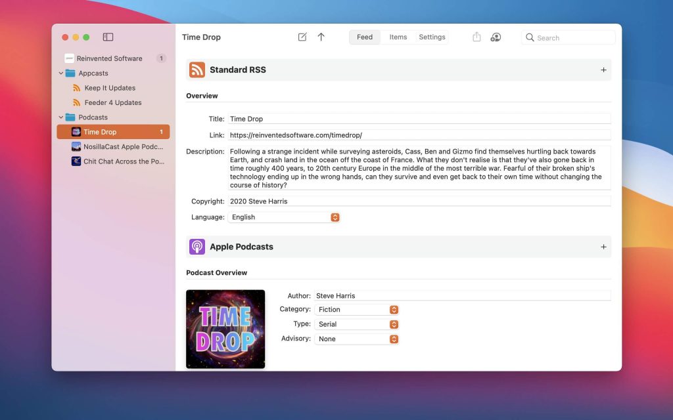Click the Time Drop podcast artwork

click(x=225, y=329)
